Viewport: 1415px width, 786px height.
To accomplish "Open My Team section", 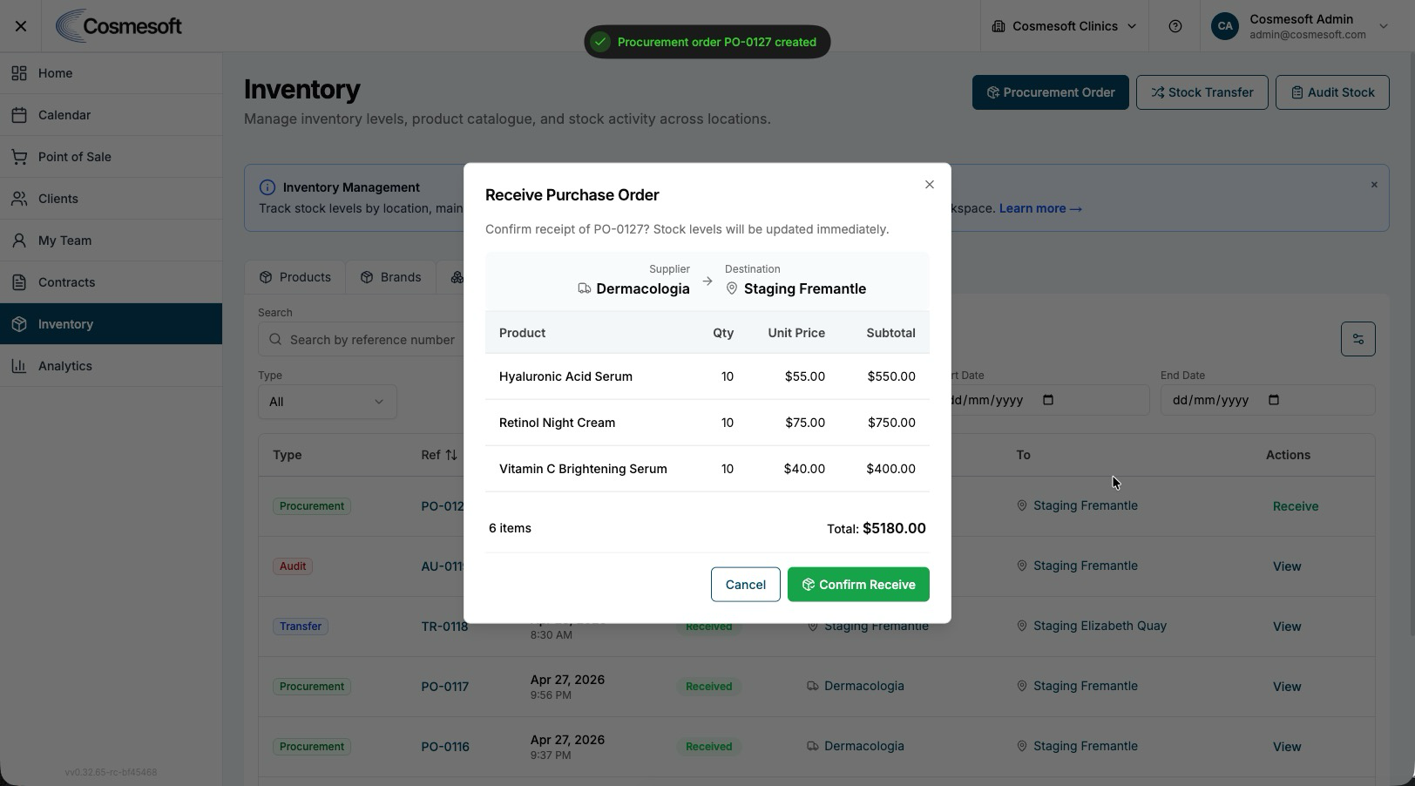I will tap(111, 241).
